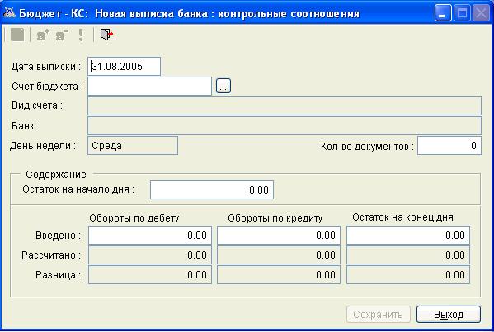Click the remove document toolbar icon
The width and height of the screenshot is (494, 332).
click(x=62, y=35)
